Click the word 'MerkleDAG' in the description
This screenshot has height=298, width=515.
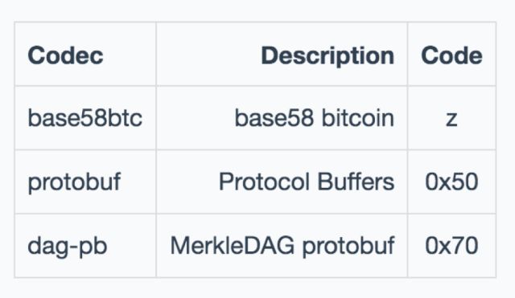(233, 245)
